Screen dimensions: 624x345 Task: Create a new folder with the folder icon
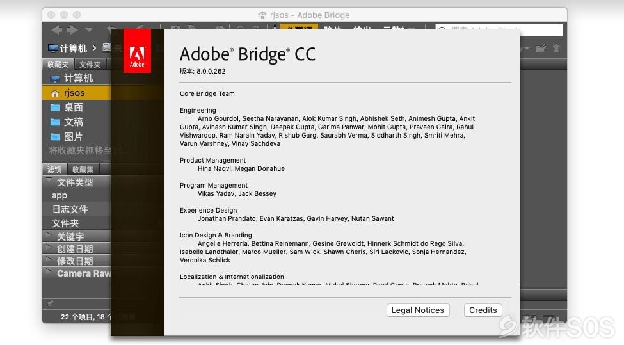click(x=540, y=49)
